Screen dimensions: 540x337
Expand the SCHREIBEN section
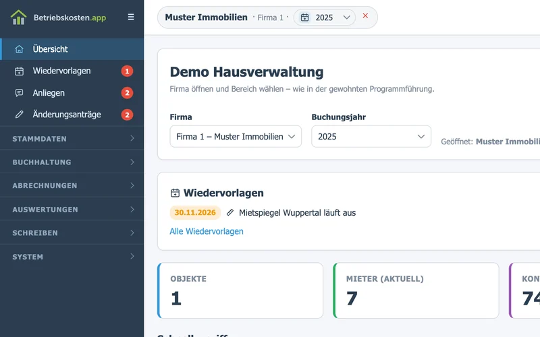(x=72, y=233)
